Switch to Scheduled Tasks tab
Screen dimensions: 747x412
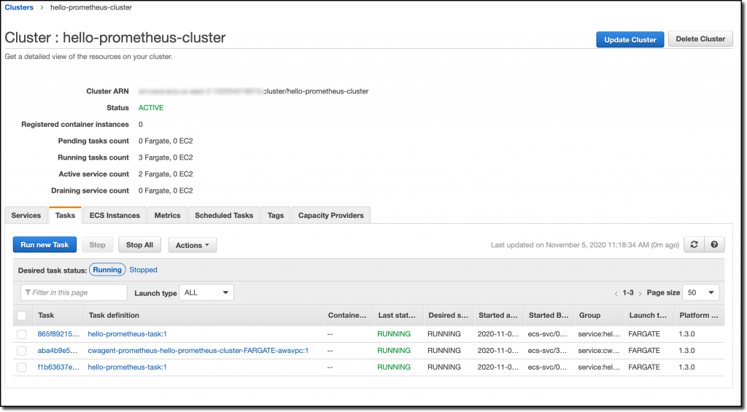(224, 215)
